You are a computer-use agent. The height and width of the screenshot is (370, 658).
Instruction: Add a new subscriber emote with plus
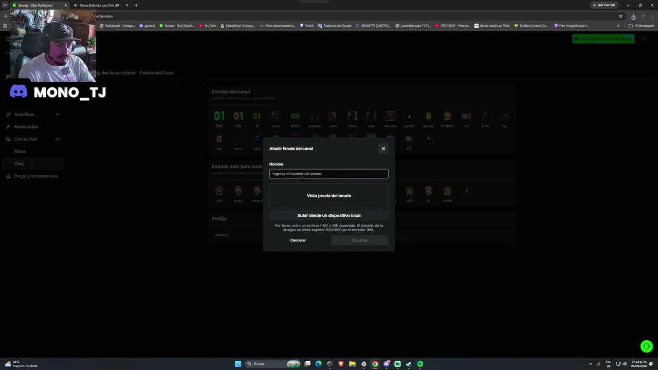pos(466,191)
